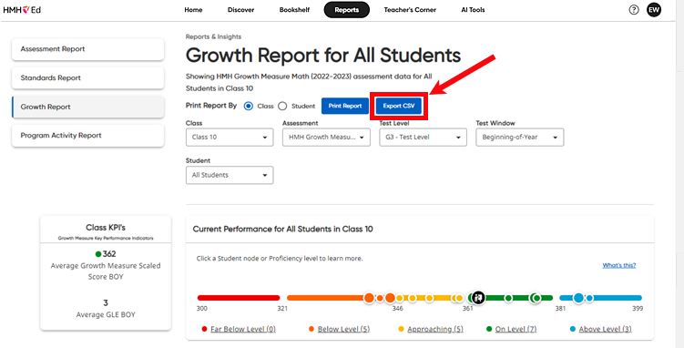The image size is (684, 348).
Task: Open the help question mark icon
Action: 634,10
